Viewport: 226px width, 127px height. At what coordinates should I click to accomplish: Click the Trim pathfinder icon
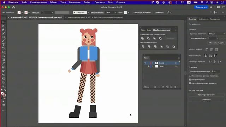[x=149, y=47]
